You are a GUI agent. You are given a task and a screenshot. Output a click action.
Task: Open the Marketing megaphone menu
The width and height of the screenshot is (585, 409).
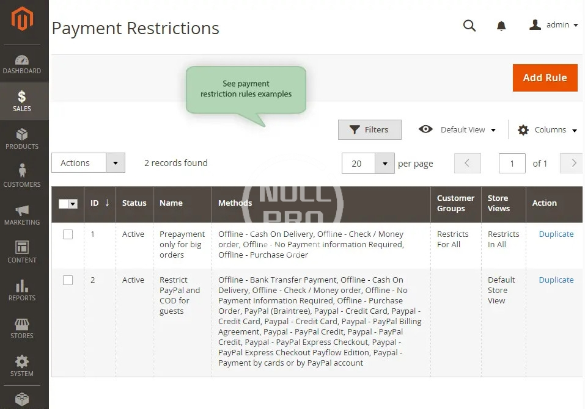[22, 215]
